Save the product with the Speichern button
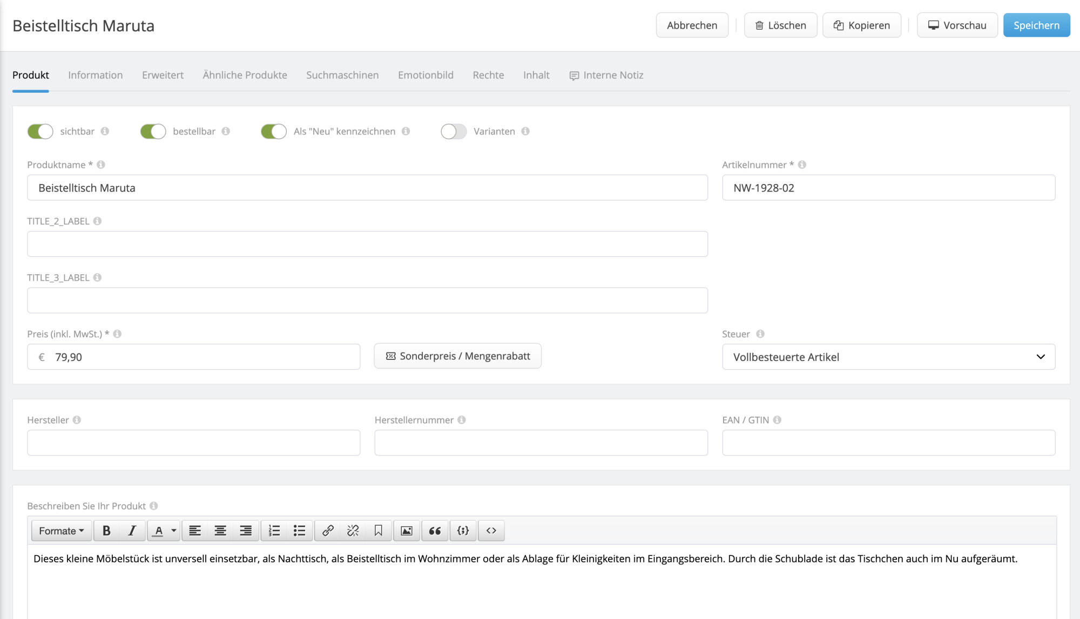 coord(1036,25)
